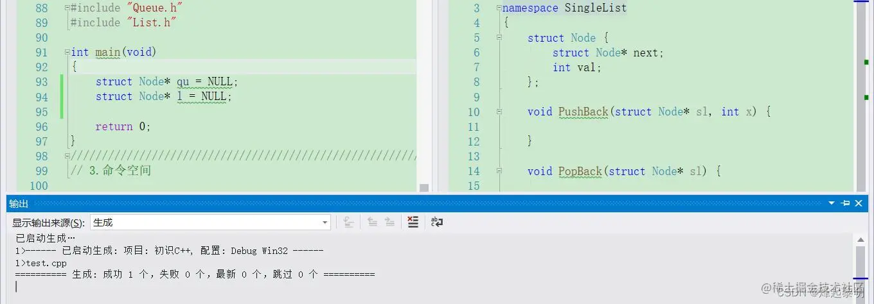Open the Output panel window position menu

(x=833, y=203)
